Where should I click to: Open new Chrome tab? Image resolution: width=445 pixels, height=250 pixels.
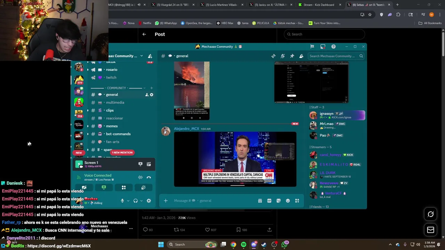click(397, 5)
